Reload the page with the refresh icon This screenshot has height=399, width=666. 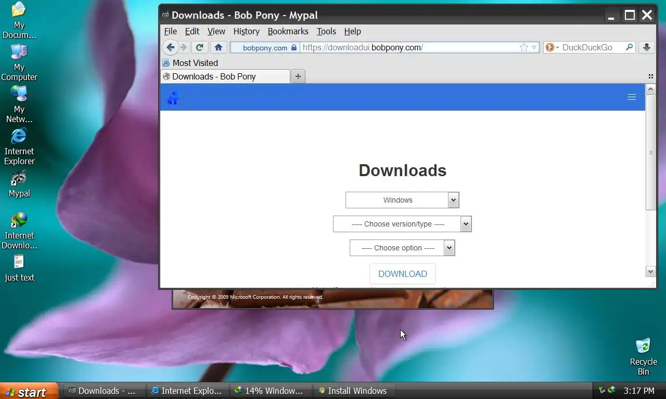tap(199, 47)
